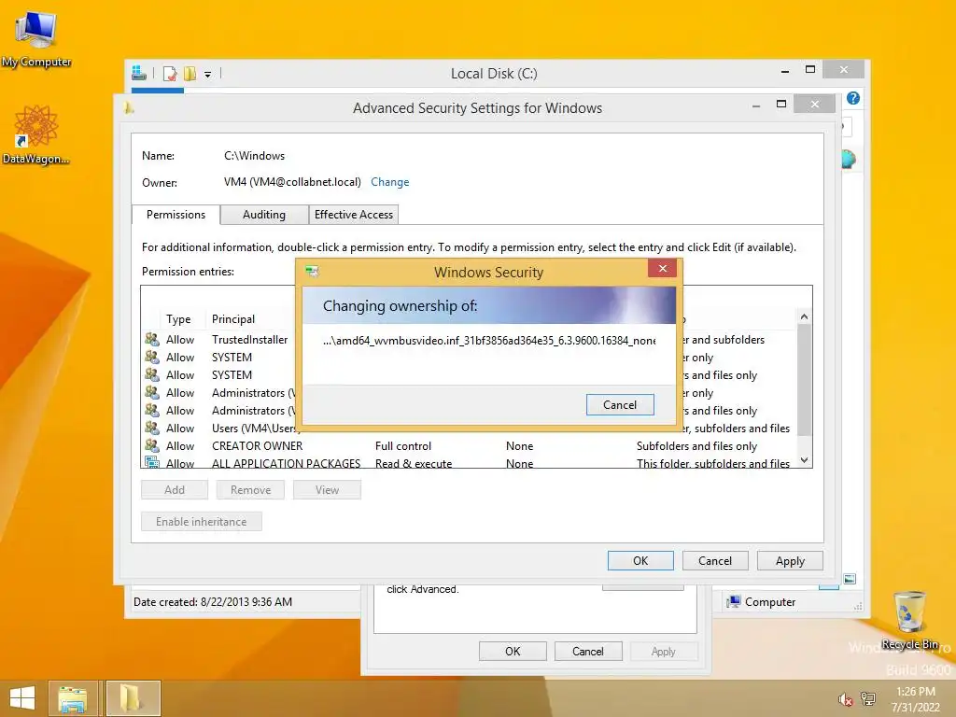The image size is (956, 717).
Task: Click the Add permission entry button
Action: pyautogui.click(x=175, y=489)
